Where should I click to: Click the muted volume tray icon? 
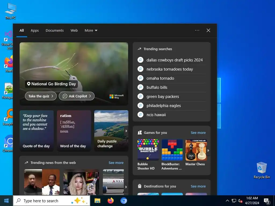240,201
